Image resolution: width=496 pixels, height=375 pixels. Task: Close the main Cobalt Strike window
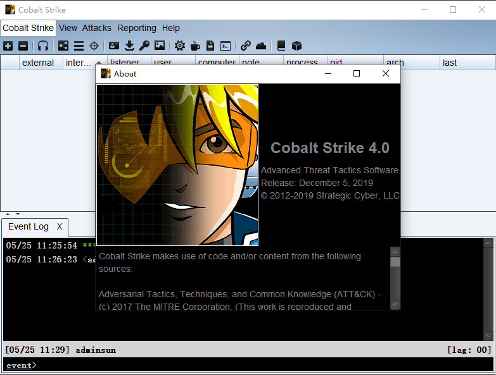[482, 9]
